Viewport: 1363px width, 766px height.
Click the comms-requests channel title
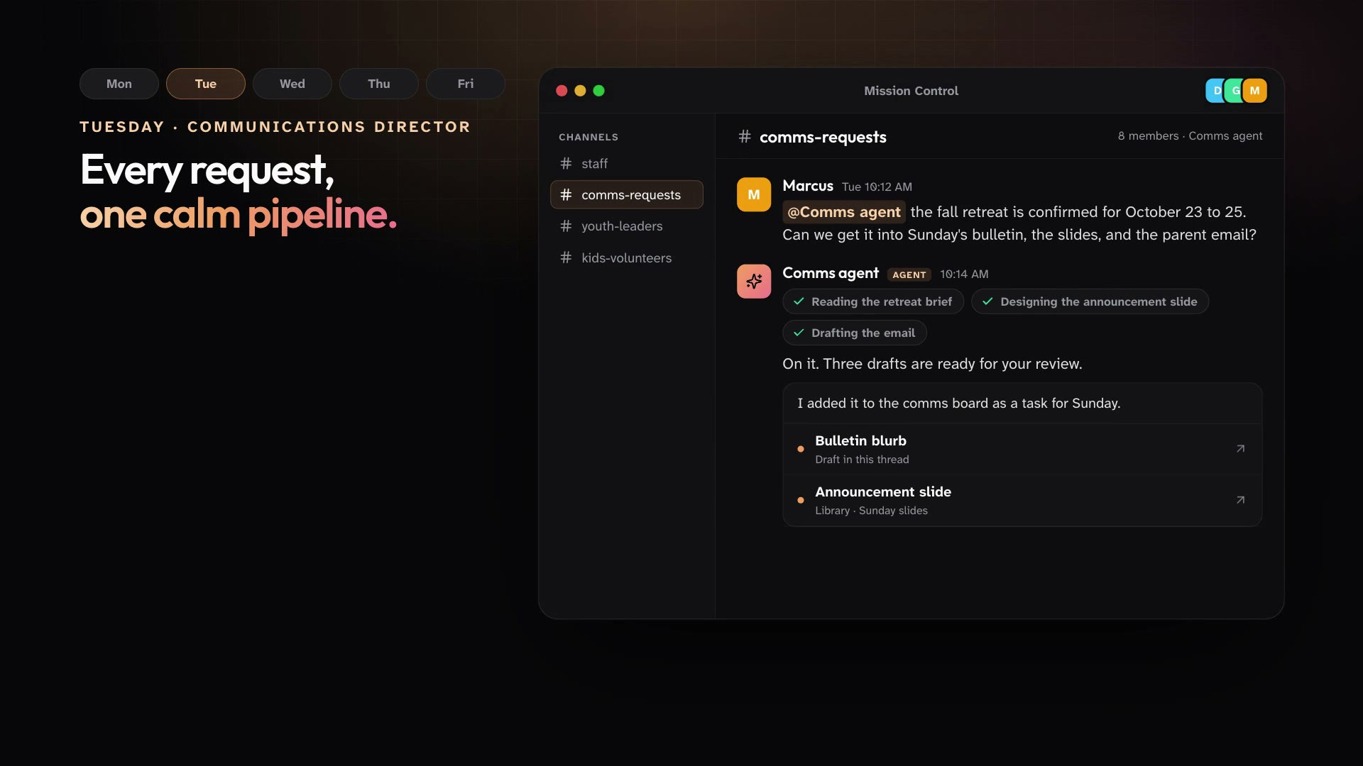tap(823, 137)
